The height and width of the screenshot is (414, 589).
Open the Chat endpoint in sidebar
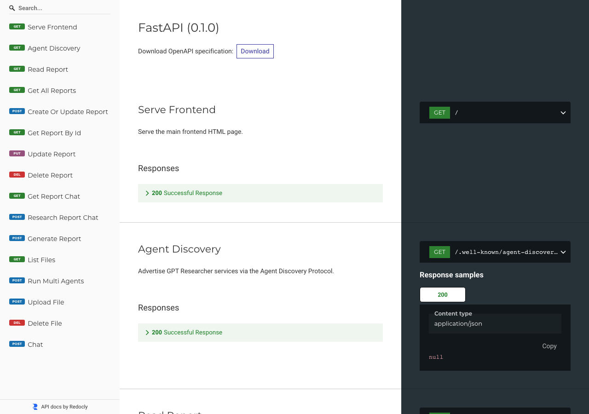60,345
